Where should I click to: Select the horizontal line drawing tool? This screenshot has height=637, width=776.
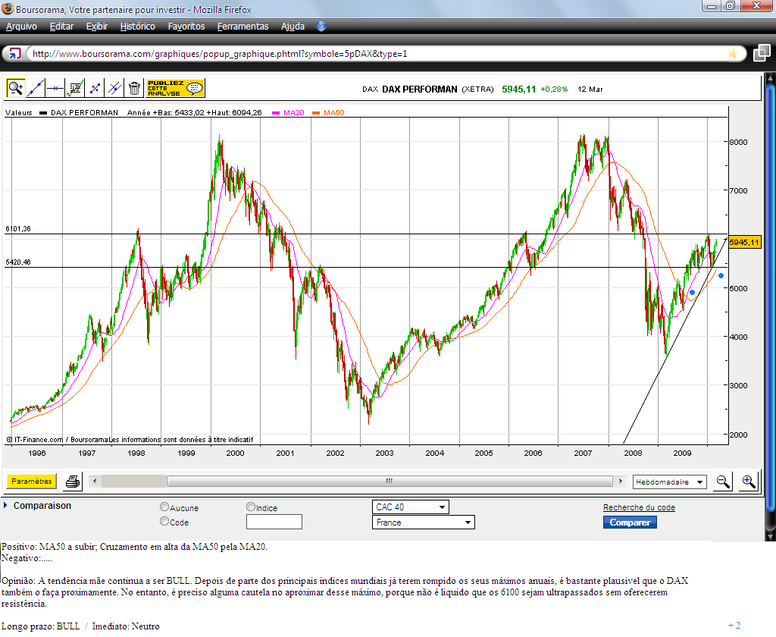55,88
